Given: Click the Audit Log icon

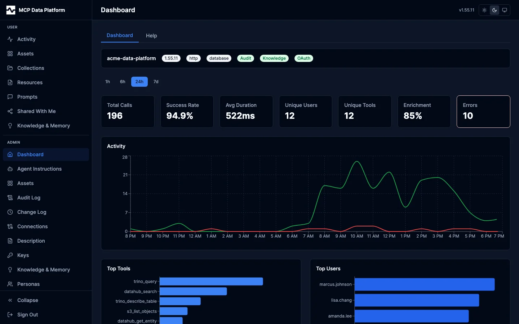Looking at the screenshot, I should tap(10, 198).
